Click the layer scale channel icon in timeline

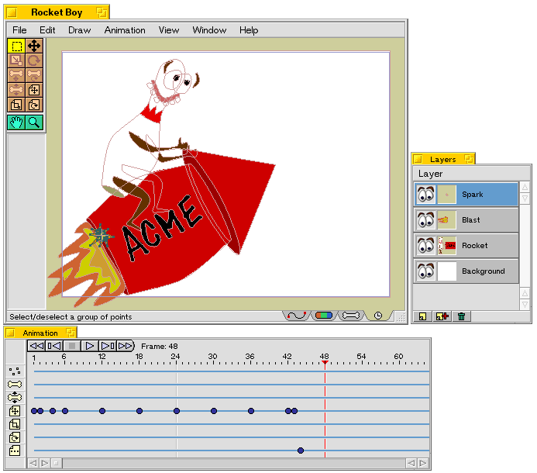pyautogui.click(x=15, y=424)
